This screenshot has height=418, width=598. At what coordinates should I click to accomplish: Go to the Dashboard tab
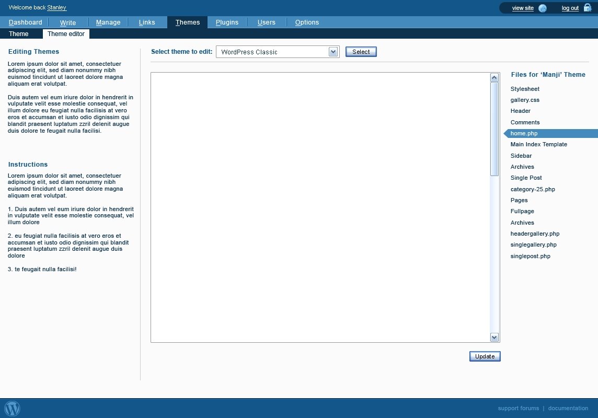(x=26, y=22)
